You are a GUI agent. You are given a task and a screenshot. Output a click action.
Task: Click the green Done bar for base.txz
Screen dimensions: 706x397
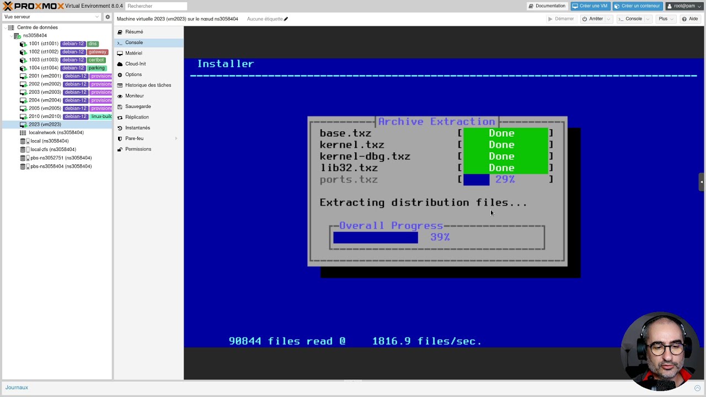tap(505, 133)
